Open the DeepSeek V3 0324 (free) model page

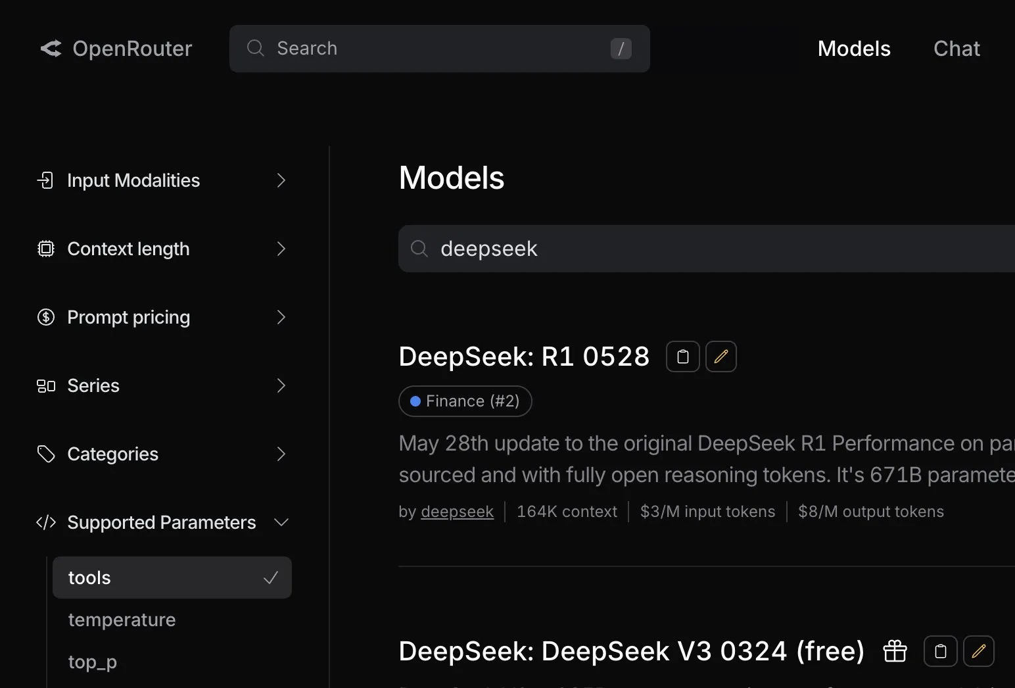click(631, 651)
